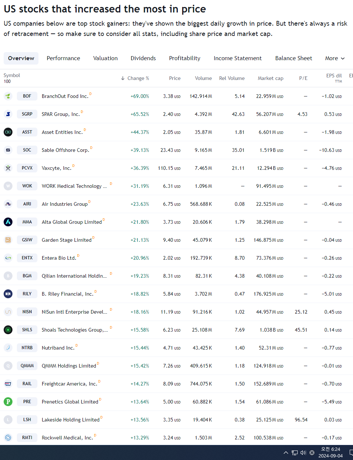Click the NiSun Intl logo icon
Viewport: 353px width, 460px height.
coord(8,312)
